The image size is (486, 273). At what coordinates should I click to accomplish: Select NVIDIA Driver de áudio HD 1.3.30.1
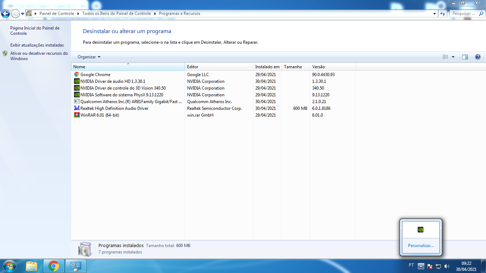point(113,81)
